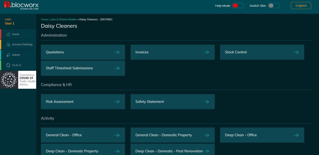319x155 pixels.
Task: Click the arrow icon on Safety Statement tile
Action: pyautogui.click(x=207, y=102)
